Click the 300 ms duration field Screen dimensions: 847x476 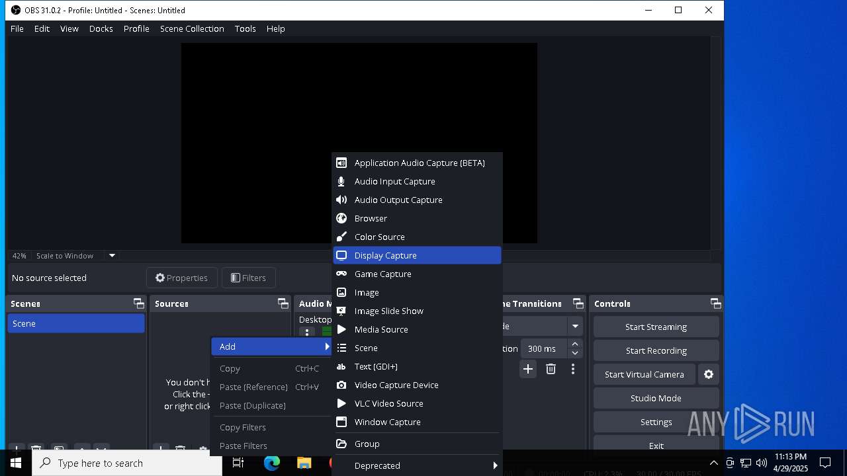pyautogui.click(x=544, y=348)
